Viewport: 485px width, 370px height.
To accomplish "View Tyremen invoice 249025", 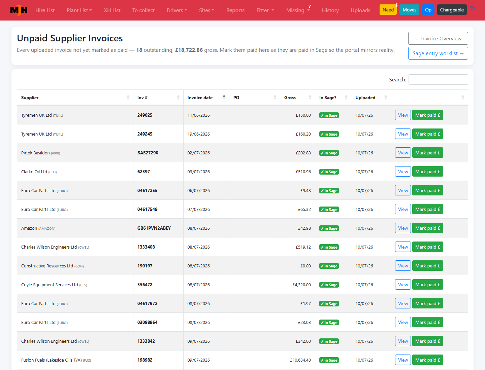I will tap(403, 115).
